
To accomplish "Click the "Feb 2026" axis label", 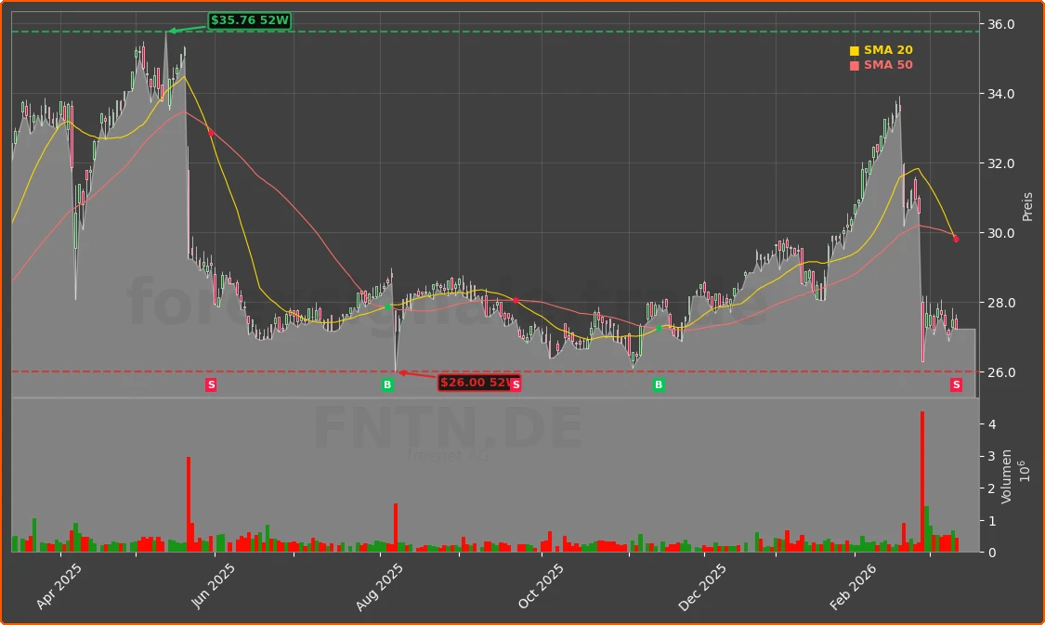I will (x=851, y=584).
